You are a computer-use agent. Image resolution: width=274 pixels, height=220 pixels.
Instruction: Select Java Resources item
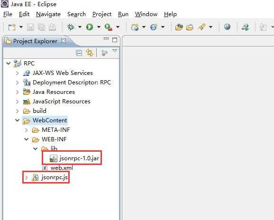pyautogui.click(x=54, y=92)
